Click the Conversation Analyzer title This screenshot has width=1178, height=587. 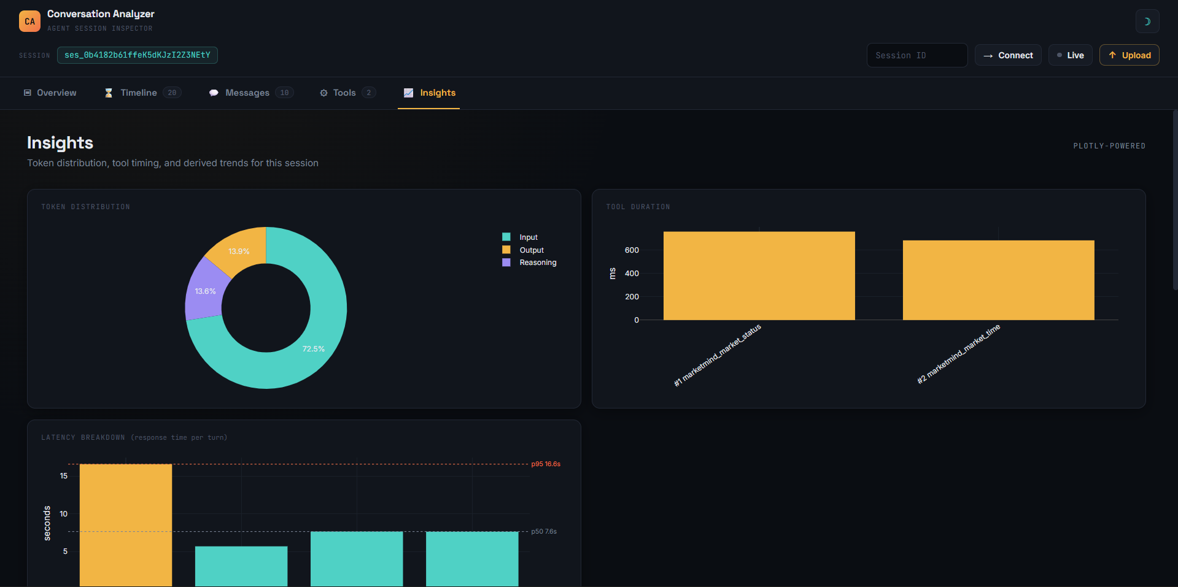click(101, 13)
